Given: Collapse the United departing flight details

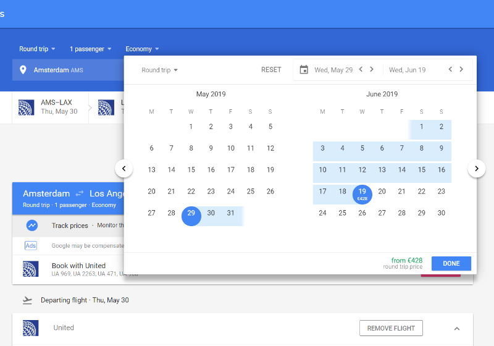Looking at the screenshot, I should coord(457,328).
